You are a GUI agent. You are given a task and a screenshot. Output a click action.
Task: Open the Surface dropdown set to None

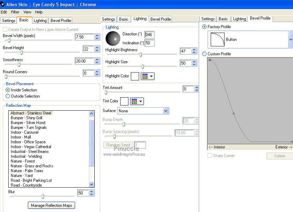pos(143,111)
